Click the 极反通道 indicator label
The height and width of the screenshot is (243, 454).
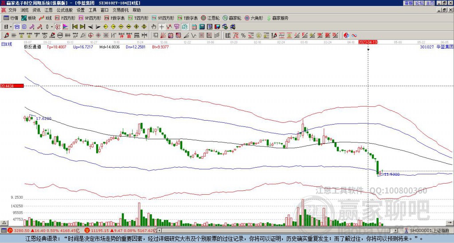pyautogui.click(x=33, y=47)
